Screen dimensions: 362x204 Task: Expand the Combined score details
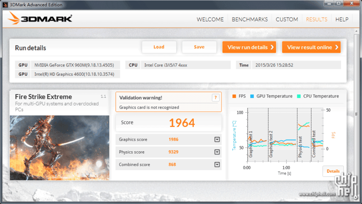pyautogui.click(x=217, y=165)
